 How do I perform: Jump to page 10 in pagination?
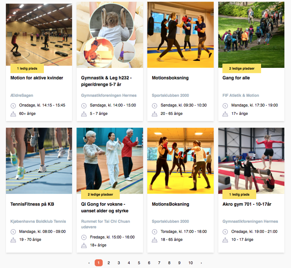pyautogui.click(x=191, y=263)
